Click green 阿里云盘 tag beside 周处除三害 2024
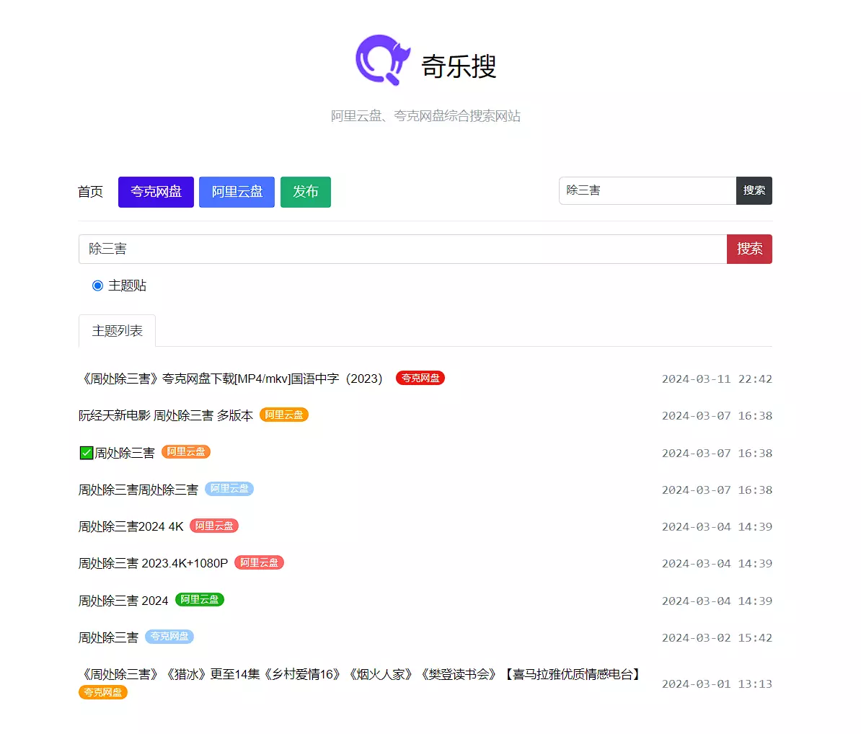 point(200,600)
